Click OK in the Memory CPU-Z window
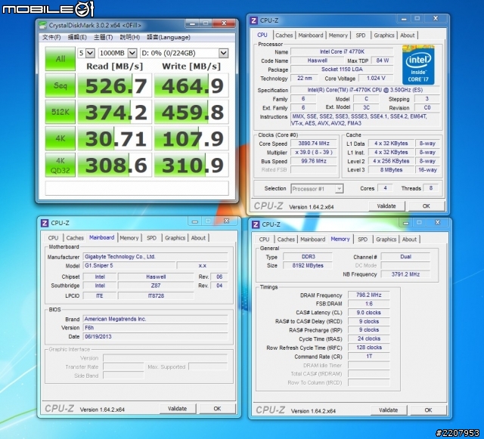This screenshot has width=484, height=439. (x=428, y=410)
